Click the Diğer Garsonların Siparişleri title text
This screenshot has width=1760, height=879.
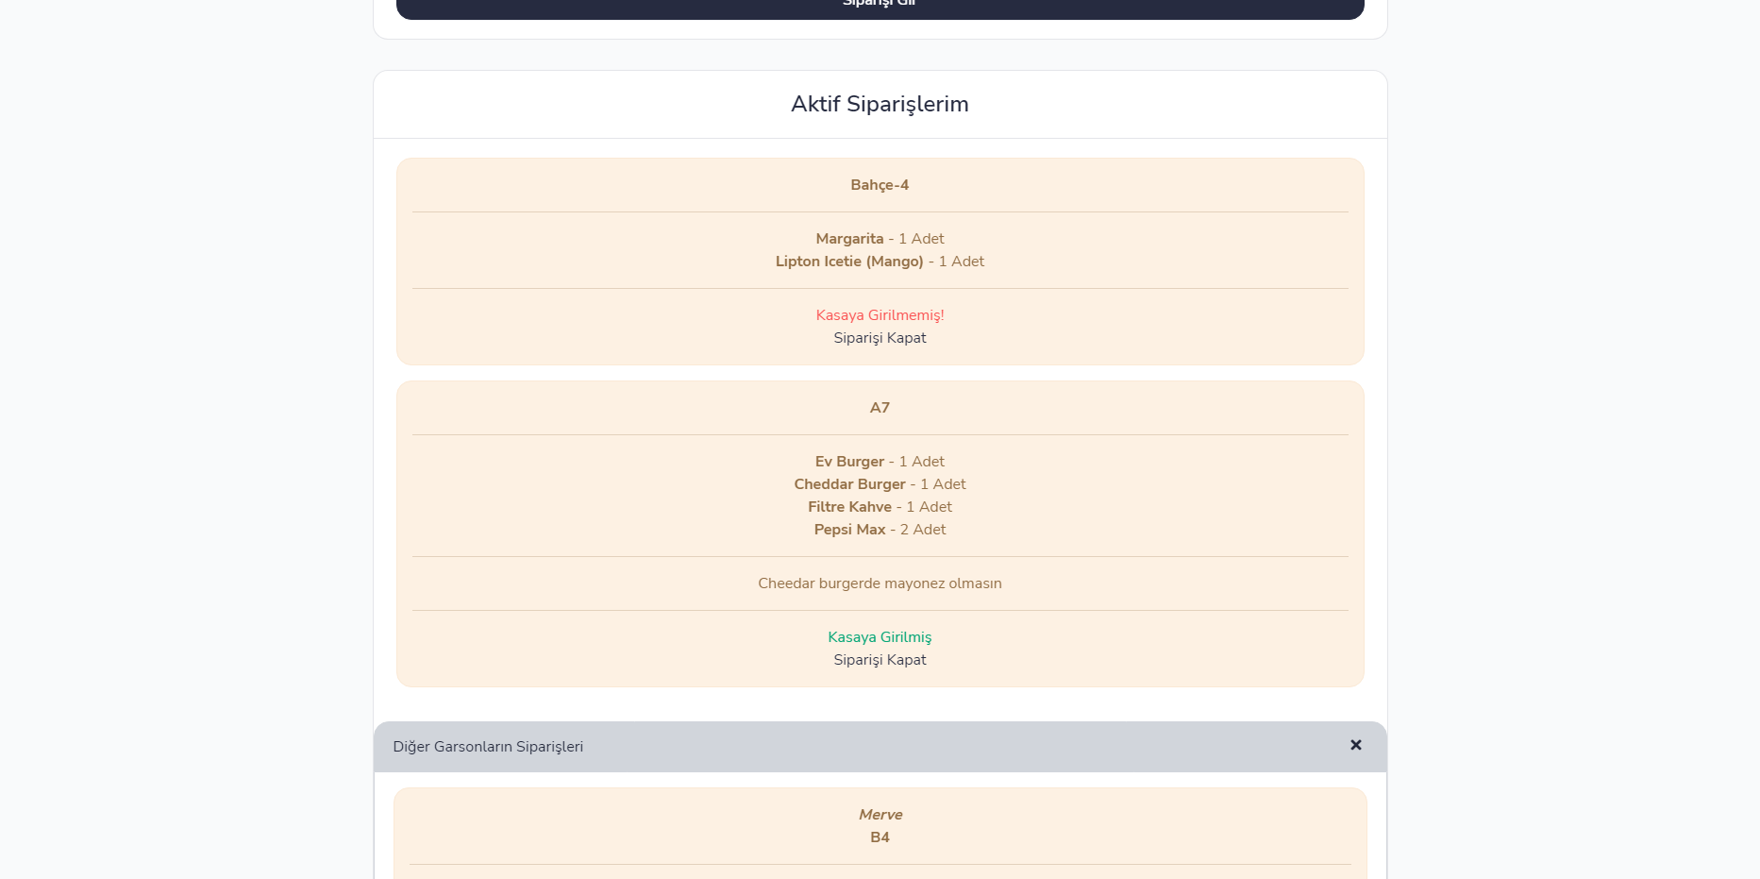click(x=488, y=747)
